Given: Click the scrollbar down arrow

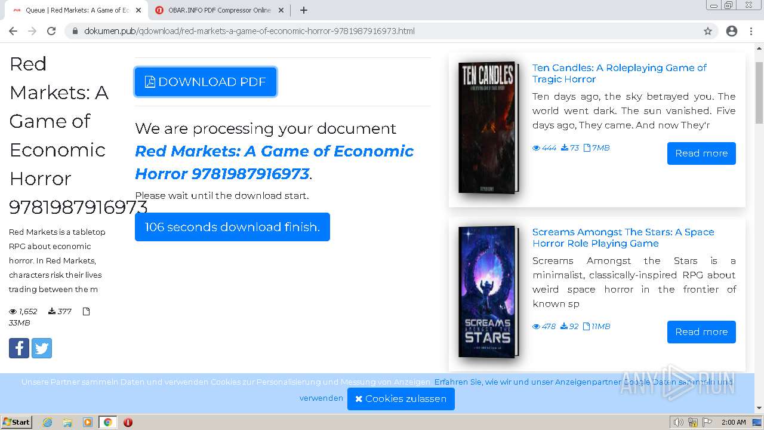Looking at the screenshot, I should tap(759, 408).
